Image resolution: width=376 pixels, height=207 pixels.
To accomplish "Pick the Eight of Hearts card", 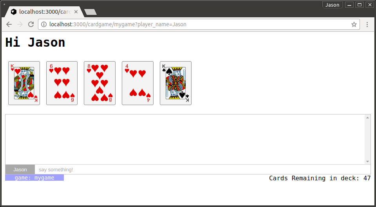I will click(100, 83).
